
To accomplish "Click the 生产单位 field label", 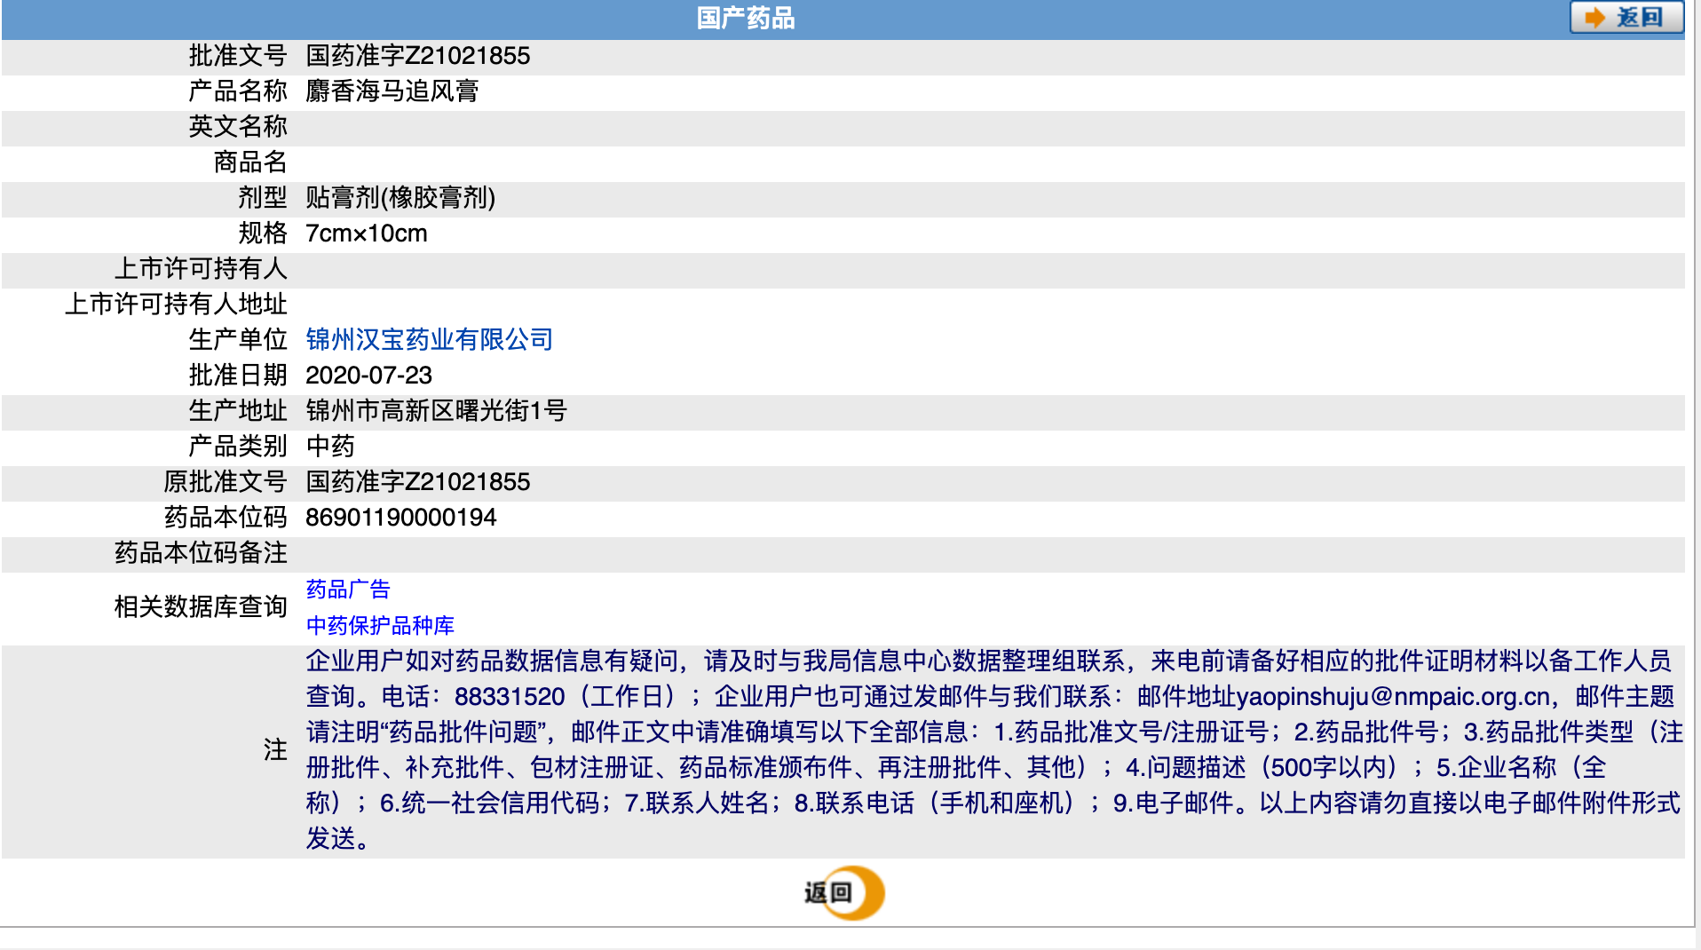I will pos(238,340).
